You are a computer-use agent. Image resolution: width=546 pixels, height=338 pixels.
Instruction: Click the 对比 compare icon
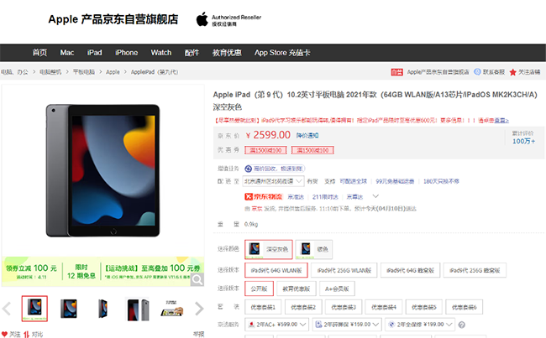click(x=27, y=334)
